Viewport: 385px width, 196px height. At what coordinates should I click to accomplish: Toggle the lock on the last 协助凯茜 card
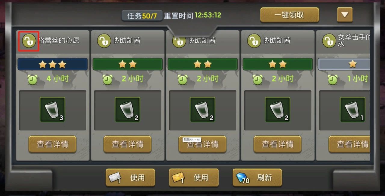(x=254, y=41)
